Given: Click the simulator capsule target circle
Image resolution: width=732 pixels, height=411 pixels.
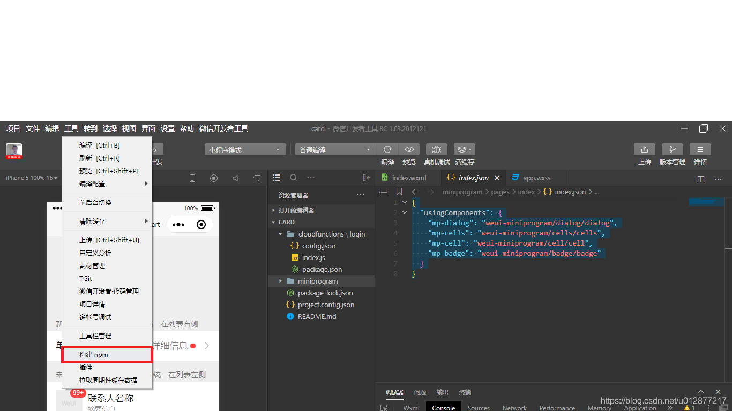Looking at the screenshot, I should (201, 225).
